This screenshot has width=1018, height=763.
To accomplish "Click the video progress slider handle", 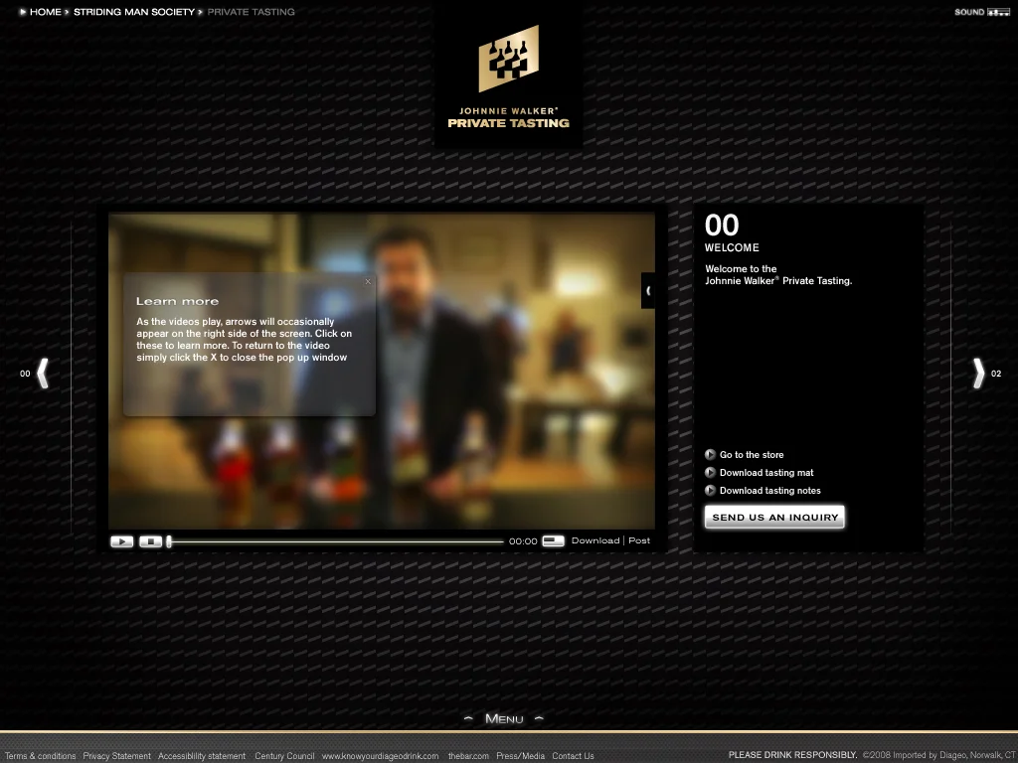I will pyautogui.click(x=169, y=541).
